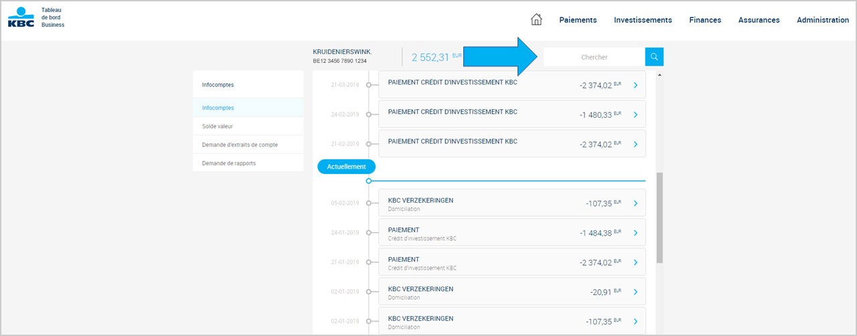Go to the home icon
The image size is (857, 336).
(x=536, y=19)
